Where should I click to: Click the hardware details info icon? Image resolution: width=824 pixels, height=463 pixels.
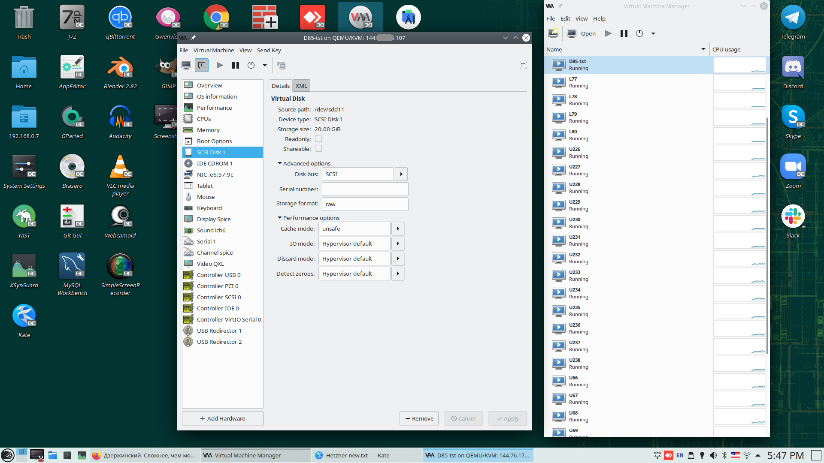point(202,65)
